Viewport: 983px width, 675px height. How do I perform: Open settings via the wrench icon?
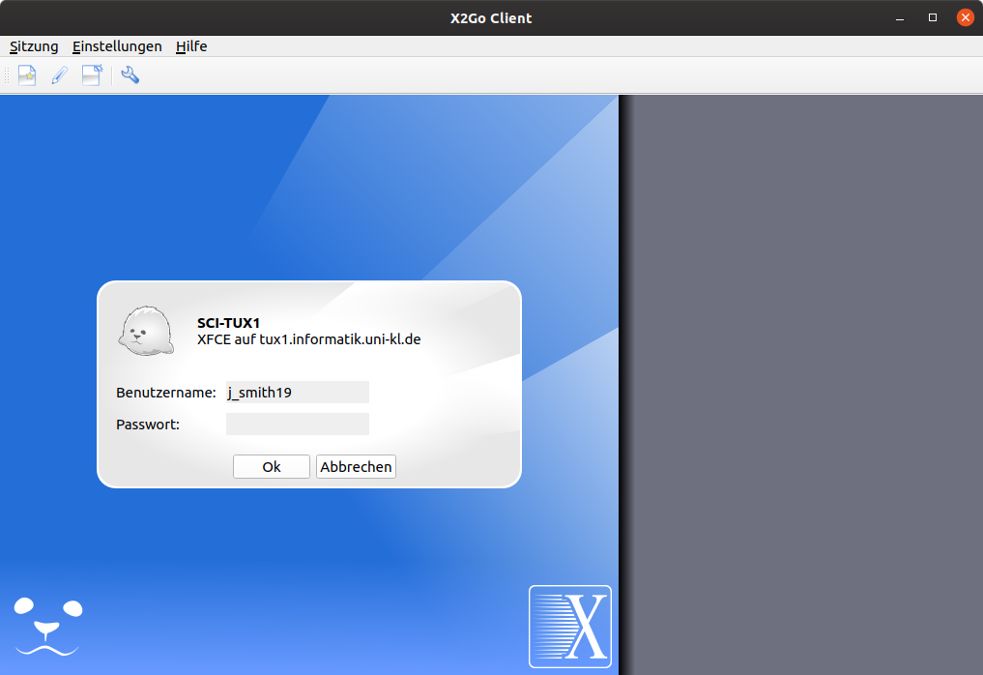point(130,75)
